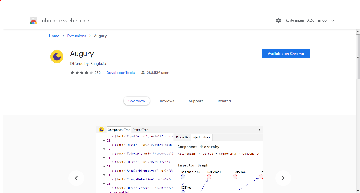Click the first star in the rating
The height and width of the screenshot is (193, 360).
point(72,73)
